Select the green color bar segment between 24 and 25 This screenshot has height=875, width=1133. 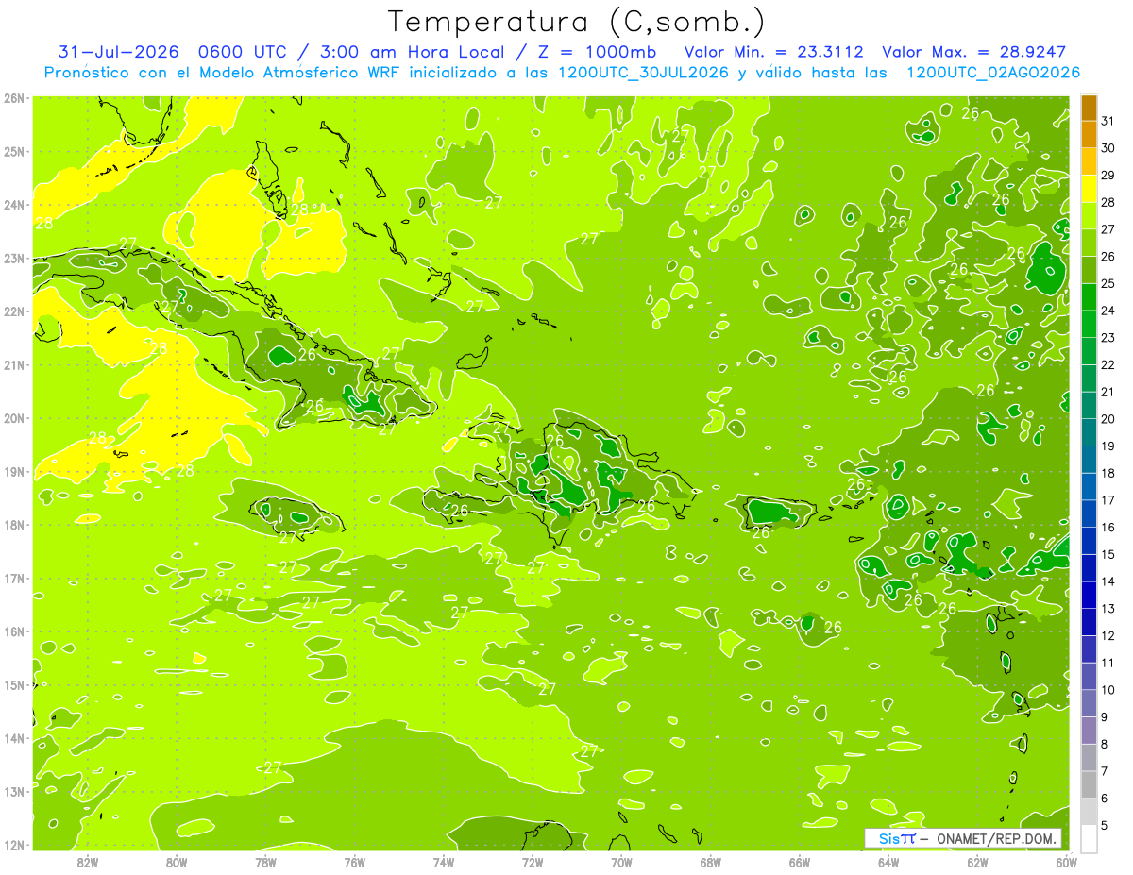(x=1089, y=297)
